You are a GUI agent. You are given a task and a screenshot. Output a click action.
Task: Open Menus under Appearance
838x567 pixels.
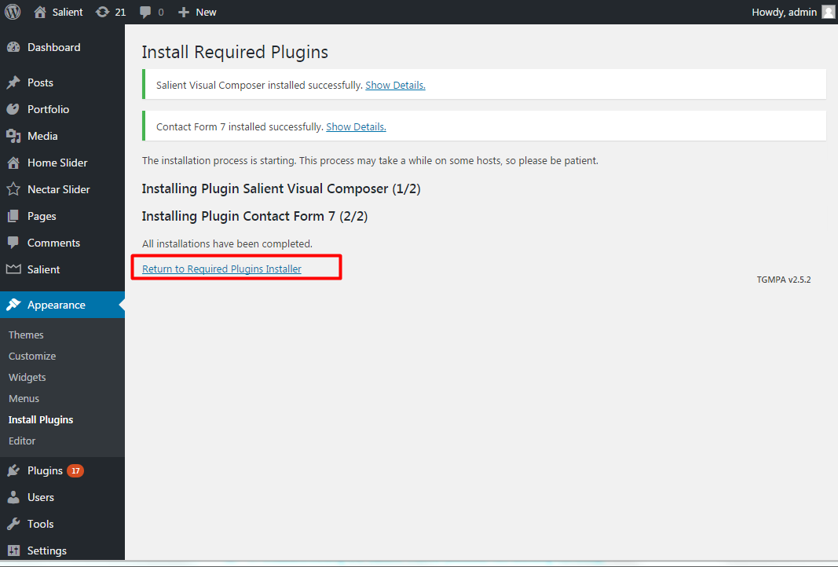24,399
